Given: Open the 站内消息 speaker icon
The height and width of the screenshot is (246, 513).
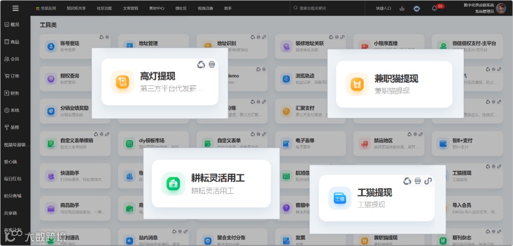Looking at the screenshot, I should [129, 240].
